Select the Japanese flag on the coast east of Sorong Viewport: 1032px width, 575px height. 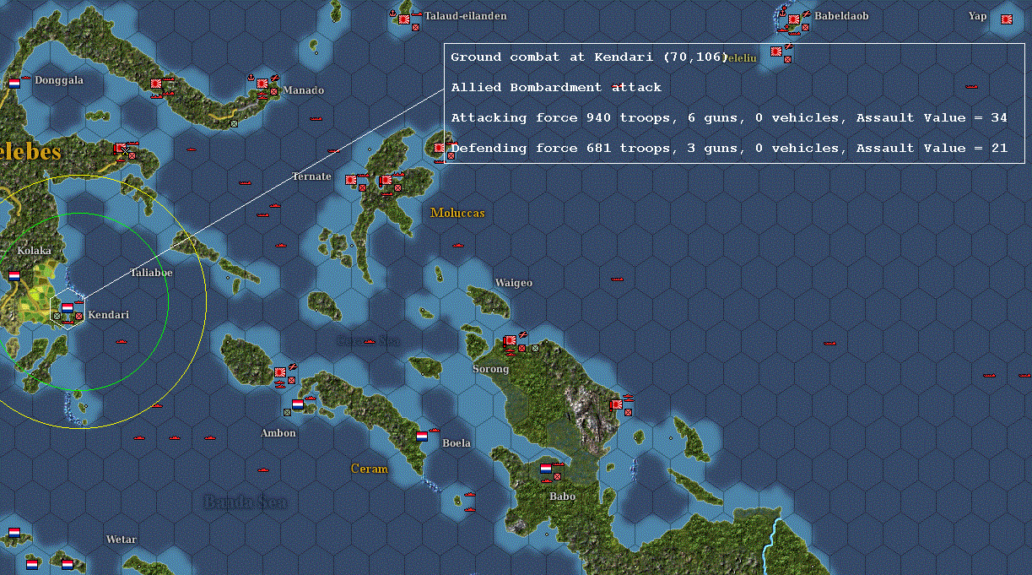click(x=617, y=404)
